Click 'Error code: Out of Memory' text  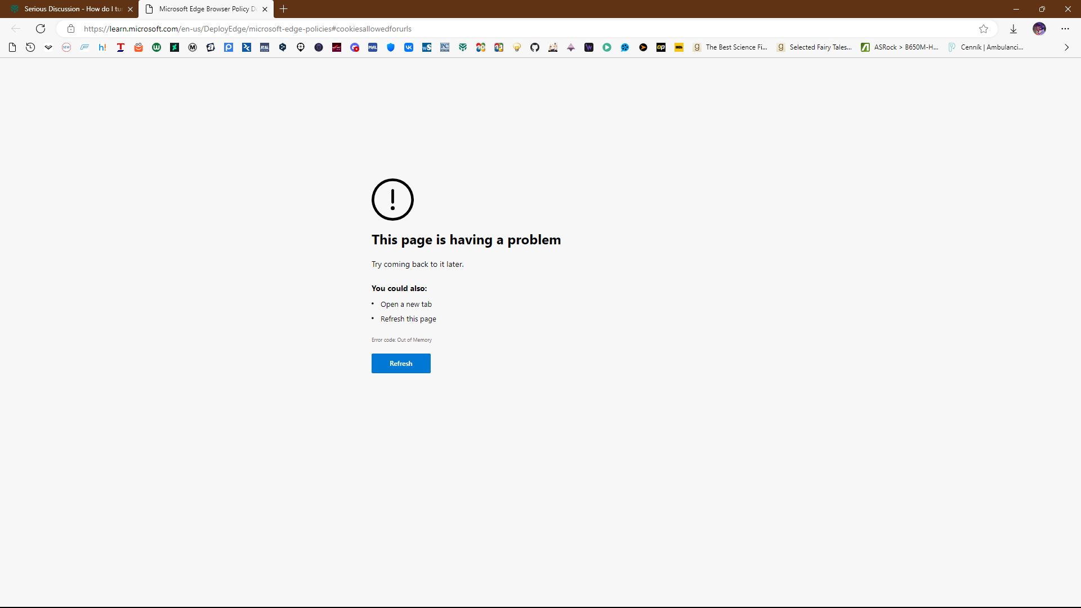pyautogui.click(x=401, y=340)
